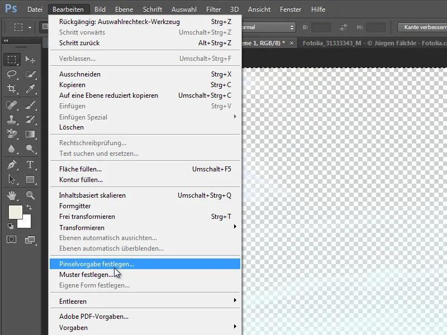Select the Brush tool
The height and width of the screenshot is (335, 447).
click(x=30, y=105)
